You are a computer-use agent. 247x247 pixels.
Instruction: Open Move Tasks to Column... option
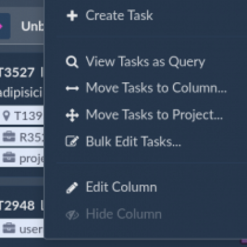coord(156,88)
